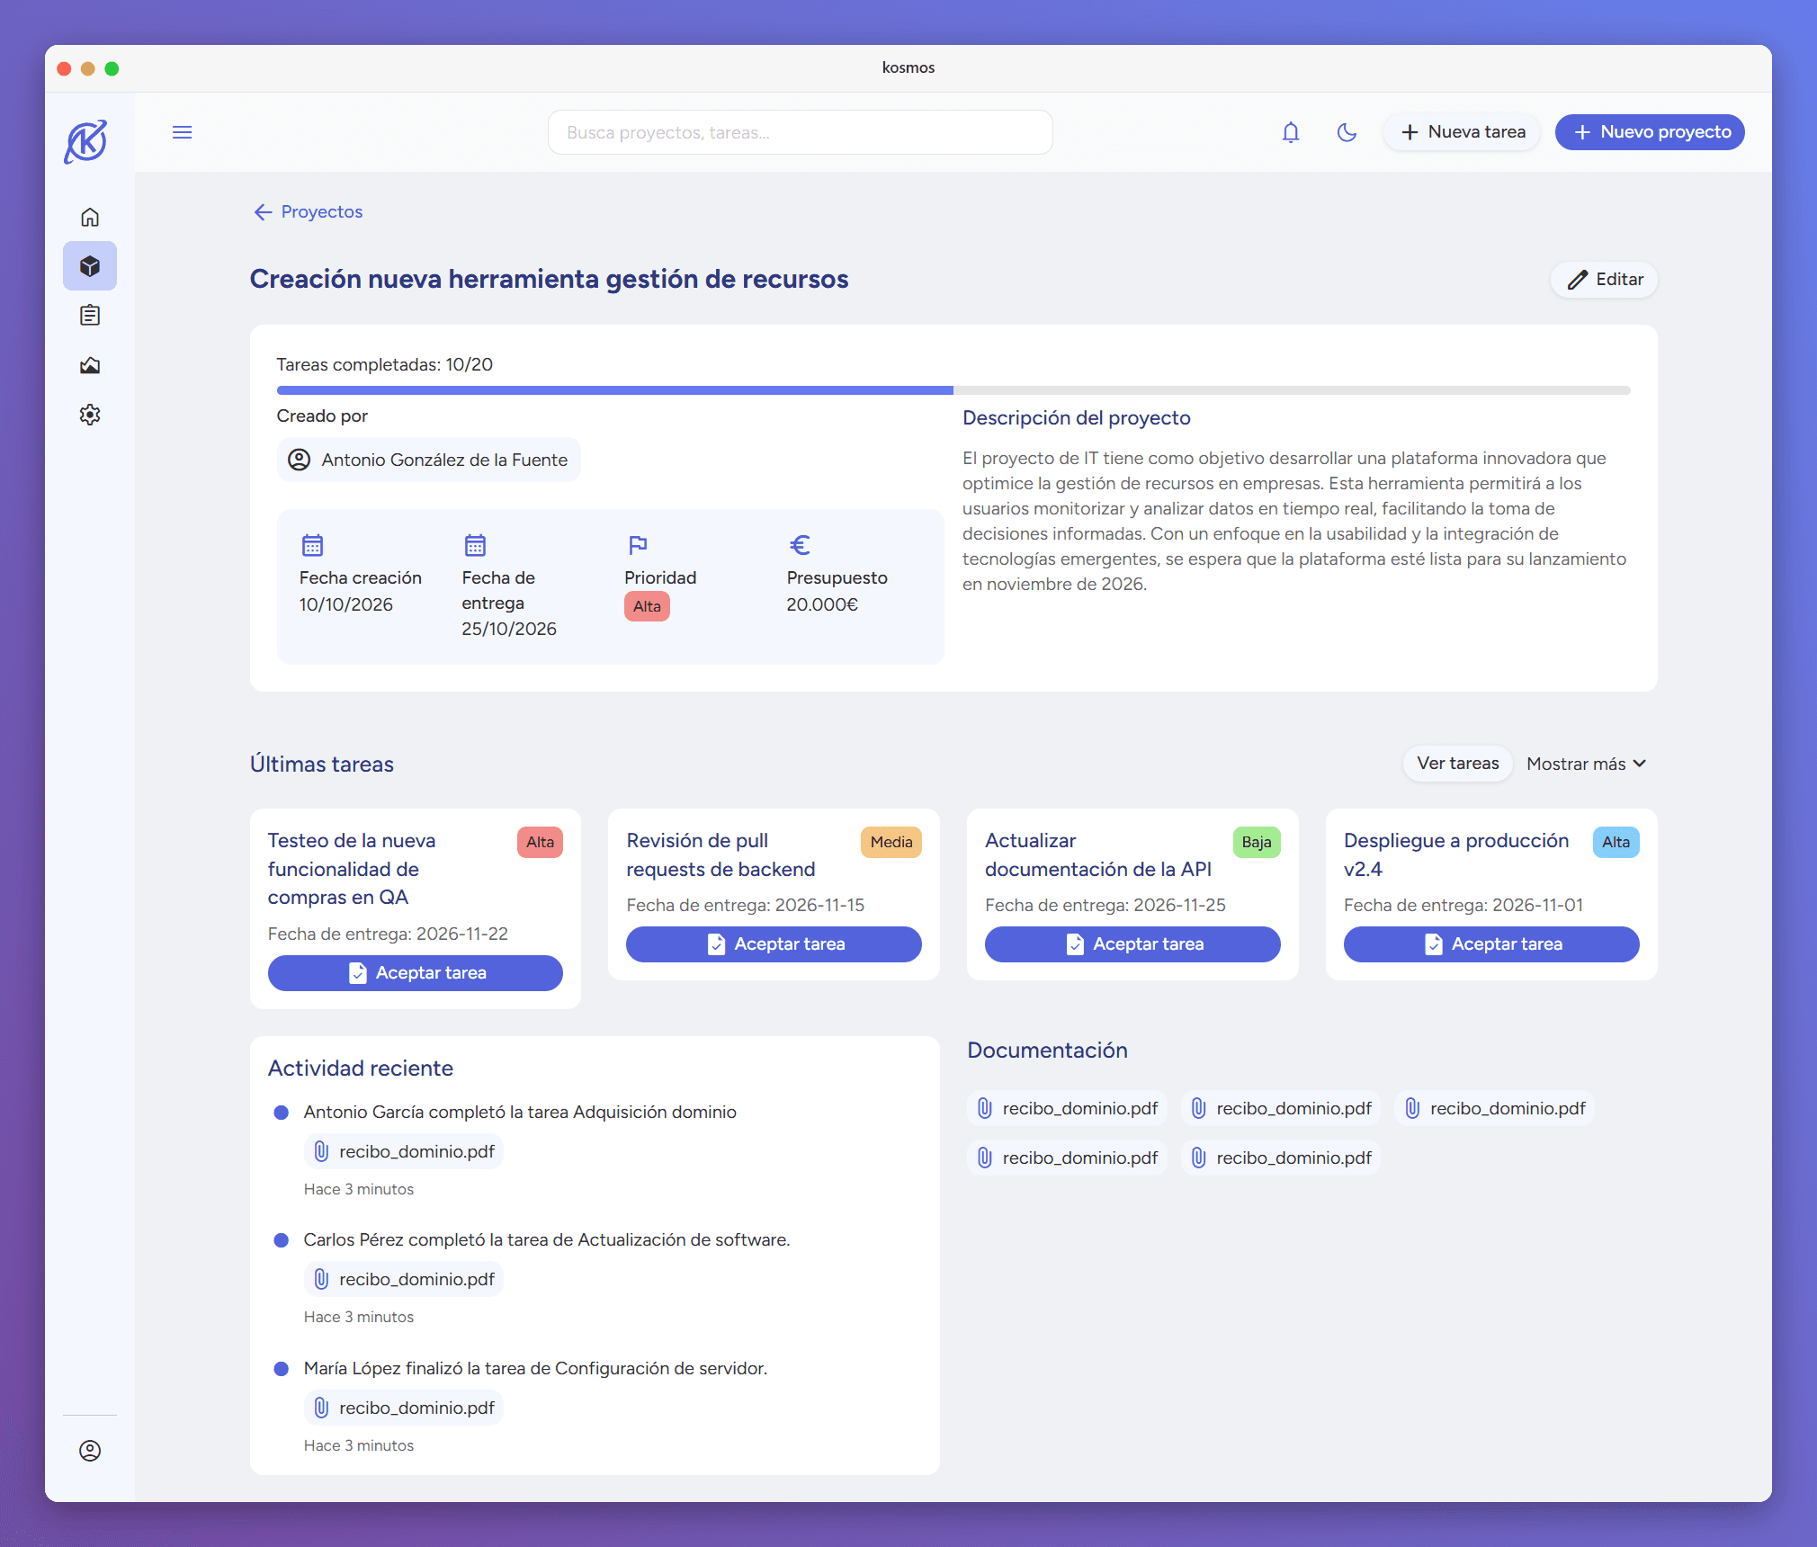Open user profile icon at sidebar bottom

[x=90, y=1450]
